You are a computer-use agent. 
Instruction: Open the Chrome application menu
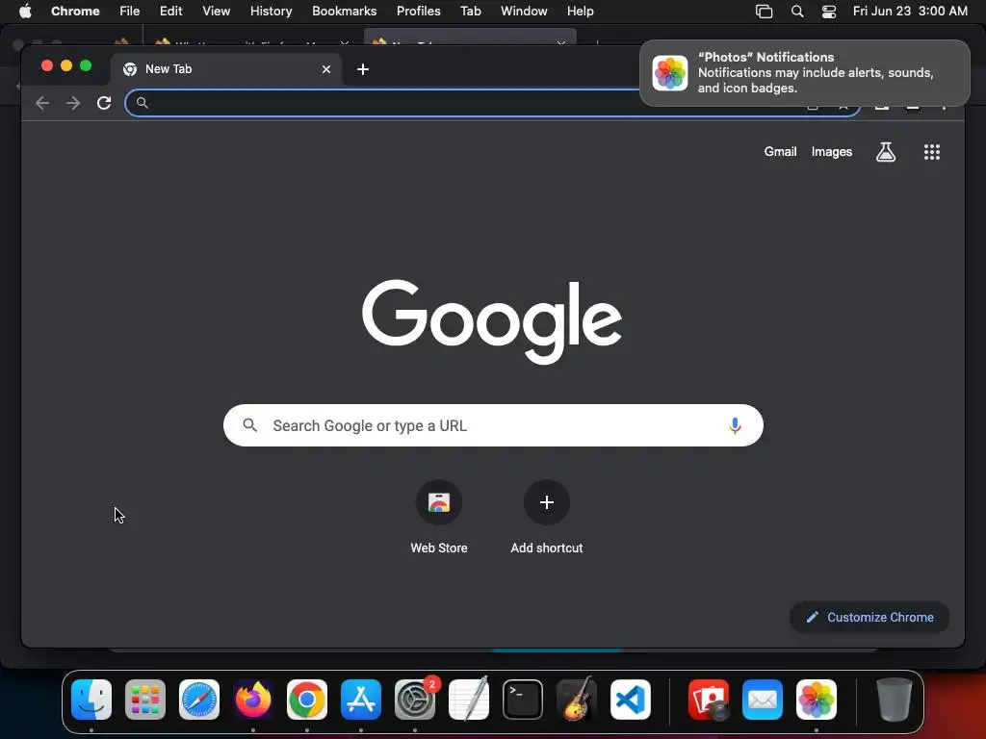pos(75,12)
